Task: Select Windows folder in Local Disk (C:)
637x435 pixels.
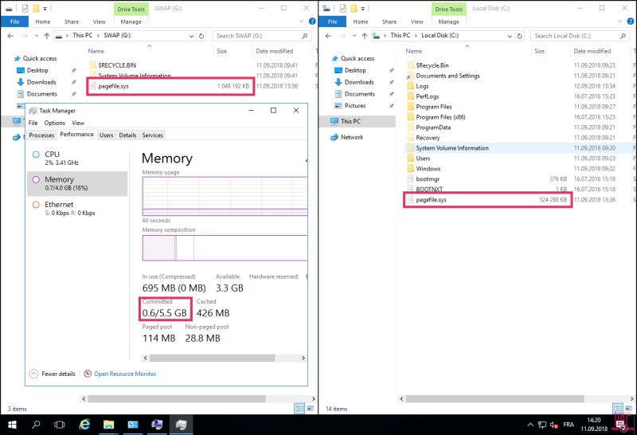Action: [x=428, y=169]
